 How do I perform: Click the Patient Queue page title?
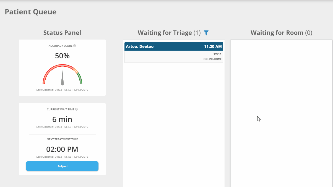point(30,12)
